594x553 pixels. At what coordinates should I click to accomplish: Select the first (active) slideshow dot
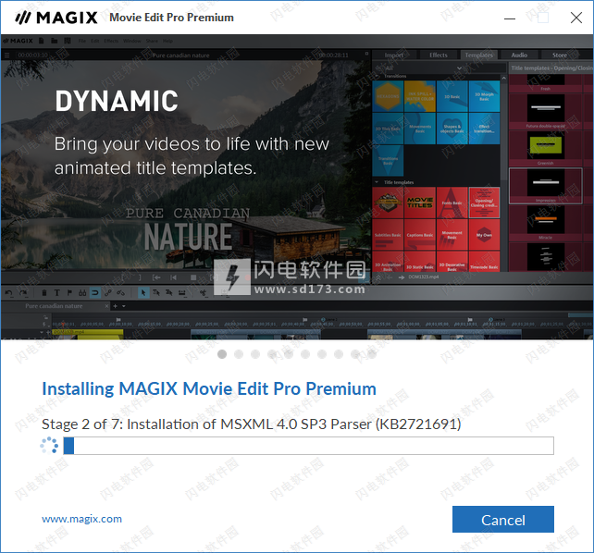pyautogui.click(x=222, y=354)
